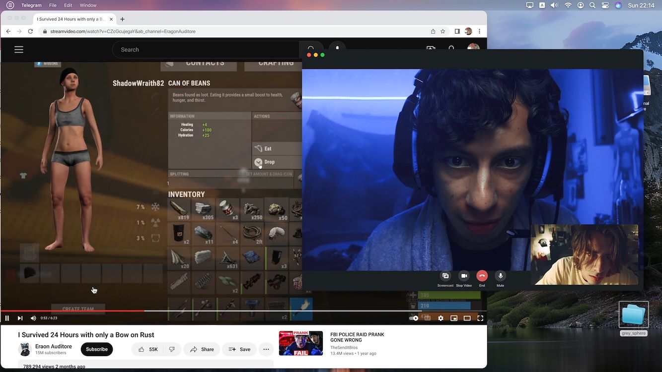
Task: Click the user account menu bar icon
Action: (x=581, y=5)
